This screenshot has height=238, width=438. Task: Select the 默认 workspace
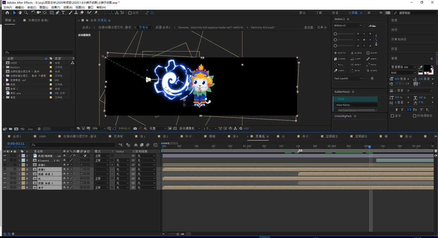(x=302, y=13)
